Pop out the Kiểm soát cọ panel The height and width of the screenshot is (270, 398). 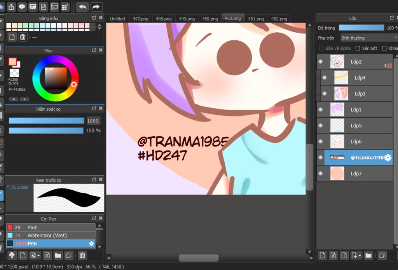[94, 108]
